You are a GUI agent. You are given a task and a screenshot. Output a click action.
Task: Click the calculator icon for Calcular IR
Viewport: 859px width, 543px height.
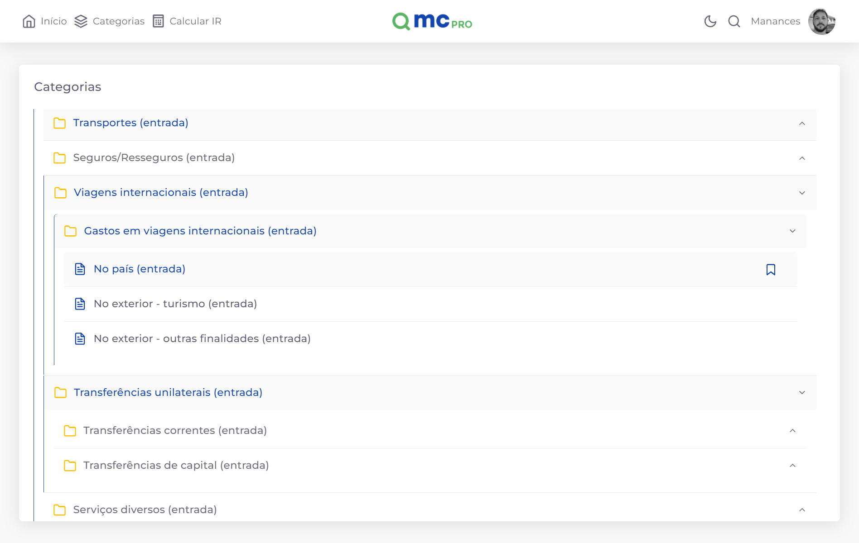158,21
